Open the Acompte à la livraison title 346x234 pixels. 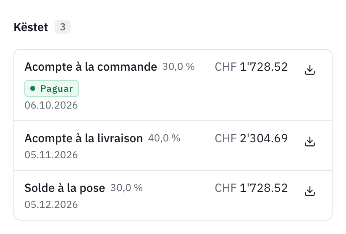click(84, 138)
